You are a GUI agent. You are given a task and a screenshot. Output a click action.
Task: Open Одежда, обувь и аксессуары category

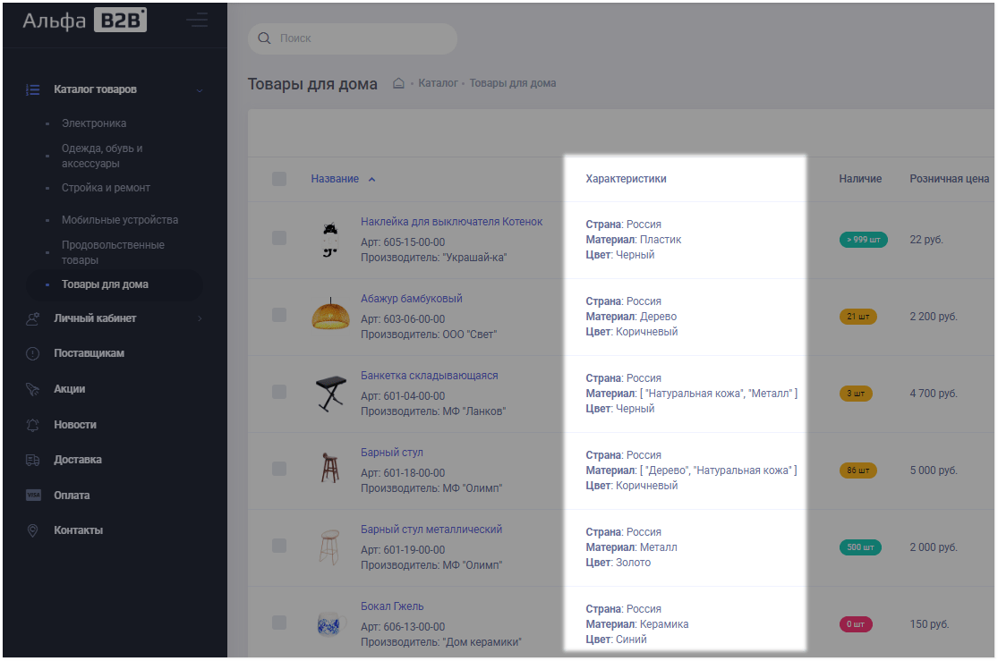click(102, 156)
